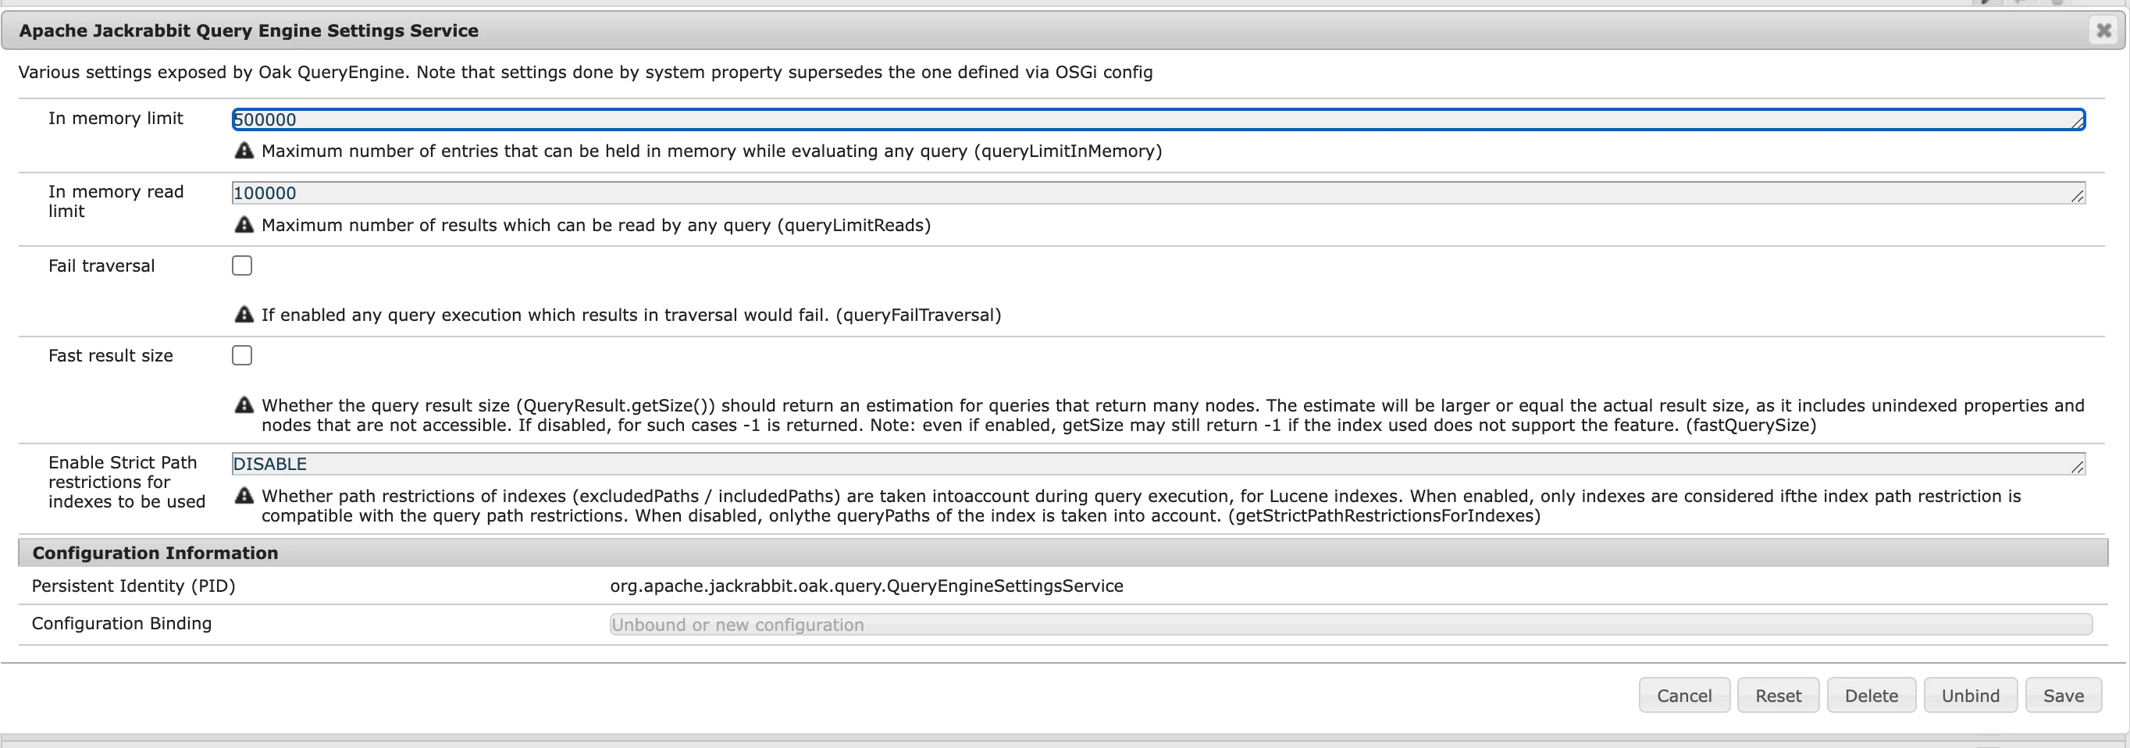The image size is (2130, 748).
Task: Click resize handle of In memory limit field
Action: coord(2077,123)
